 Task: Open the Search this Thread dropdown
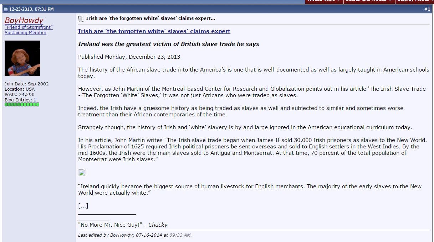369,1
